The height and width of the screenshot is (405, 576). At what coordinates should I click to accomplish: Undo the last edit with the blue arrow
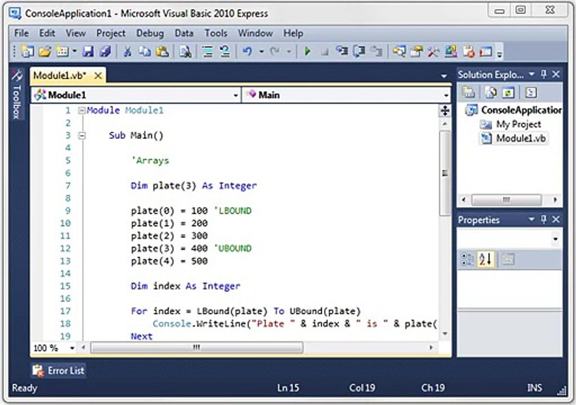pyautogui.click(x=247, y=51)
